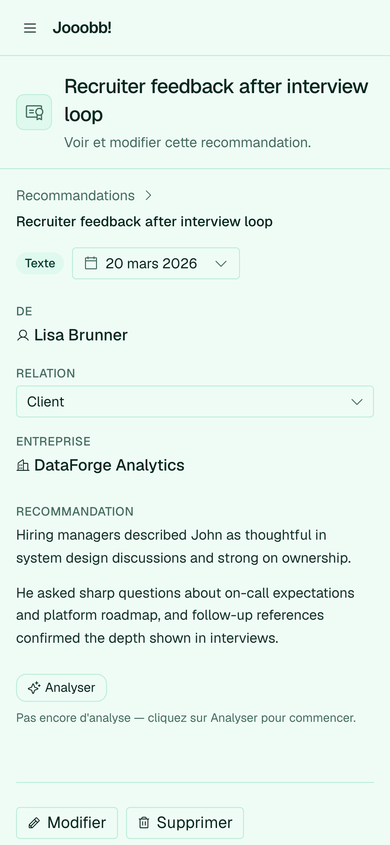Image resolution: width=390 pixels, height=845 pixels.
Task: Click the pencil icon on Modifier button
Action: (34, 823)
